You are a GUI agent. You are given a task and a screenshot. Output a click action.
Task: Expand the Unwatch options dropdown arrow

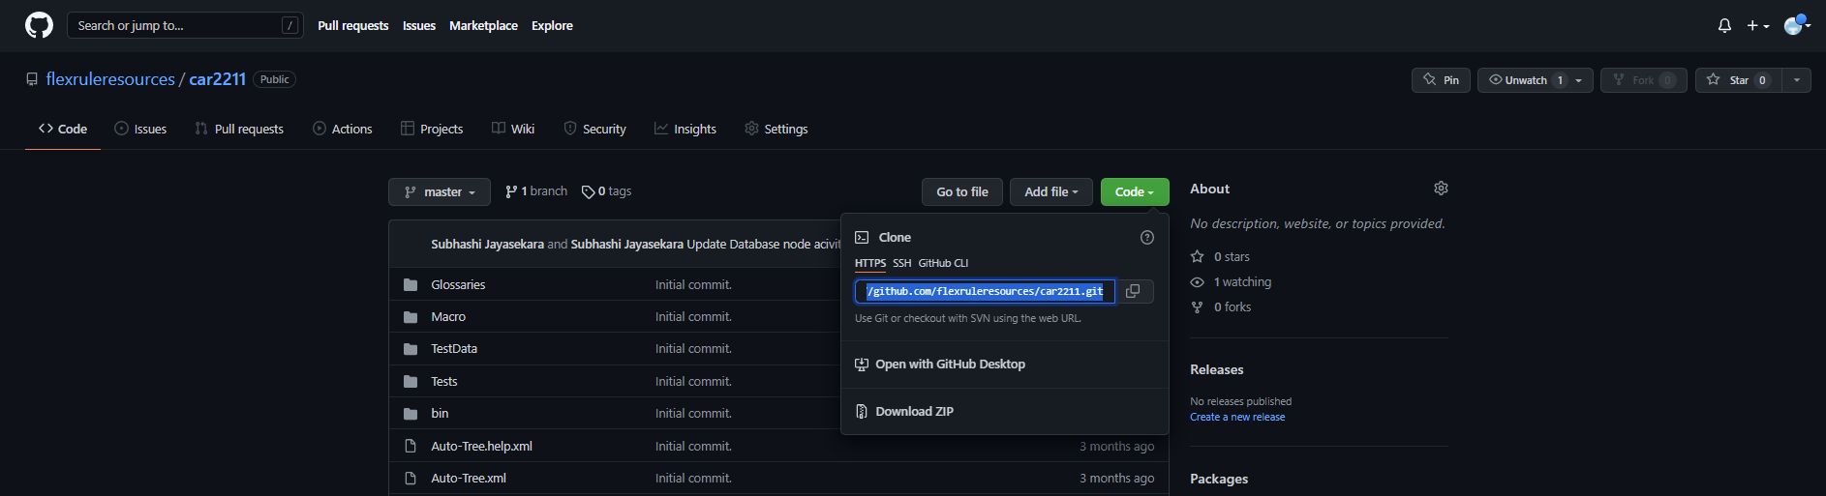pyautogui.click(x=1579, y=80)
